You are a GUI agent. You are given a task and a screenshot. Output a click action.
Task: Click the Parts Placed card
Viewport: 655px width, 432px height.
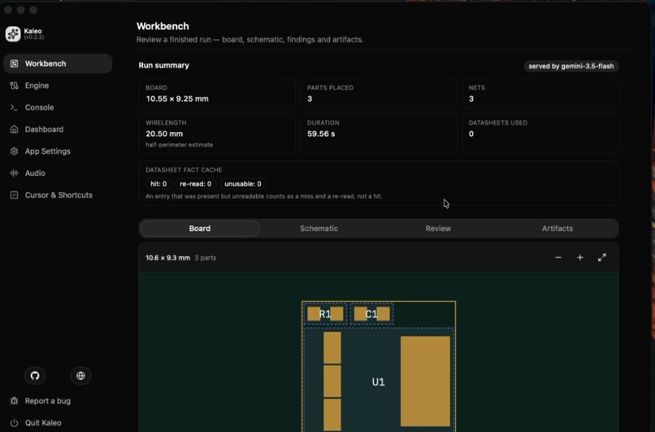click(x=379, y=94)
